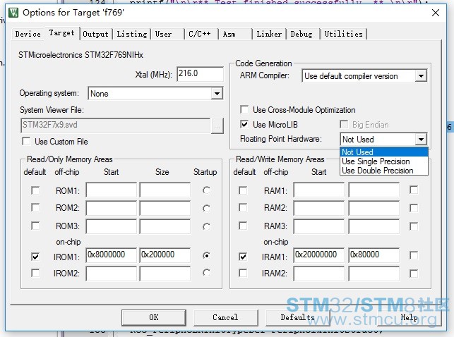
Task: Toggle the RAM3 default checkbox
Action: 243,226
